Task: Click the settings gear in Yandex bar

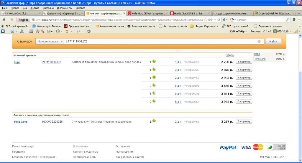Action: point(89,31)
